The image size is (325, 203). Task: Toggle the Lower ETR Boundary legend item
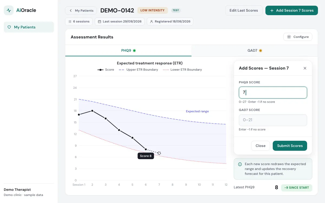[183, 70]
